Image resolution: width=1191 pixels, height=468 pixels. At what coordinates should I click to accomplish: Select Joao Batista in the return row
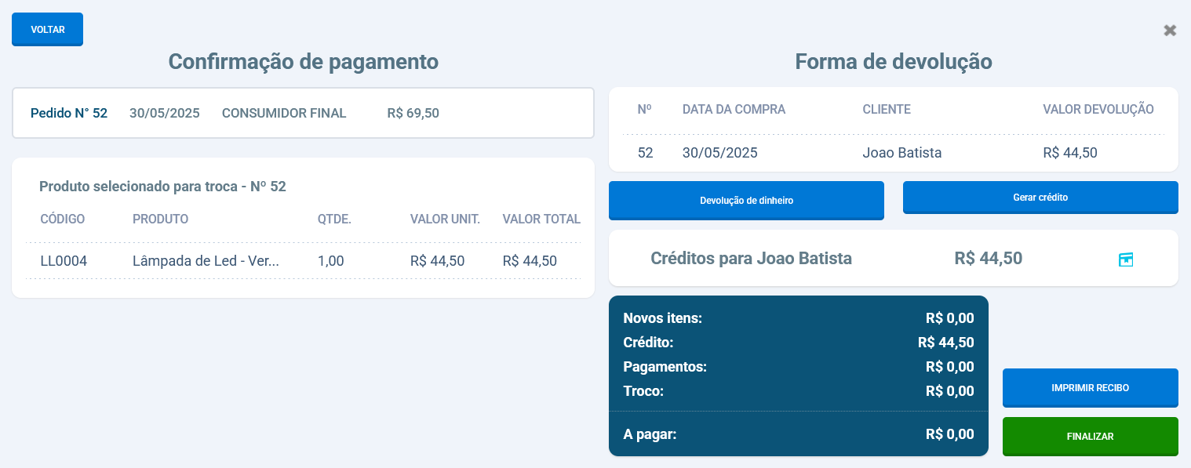tap(901, 153)
